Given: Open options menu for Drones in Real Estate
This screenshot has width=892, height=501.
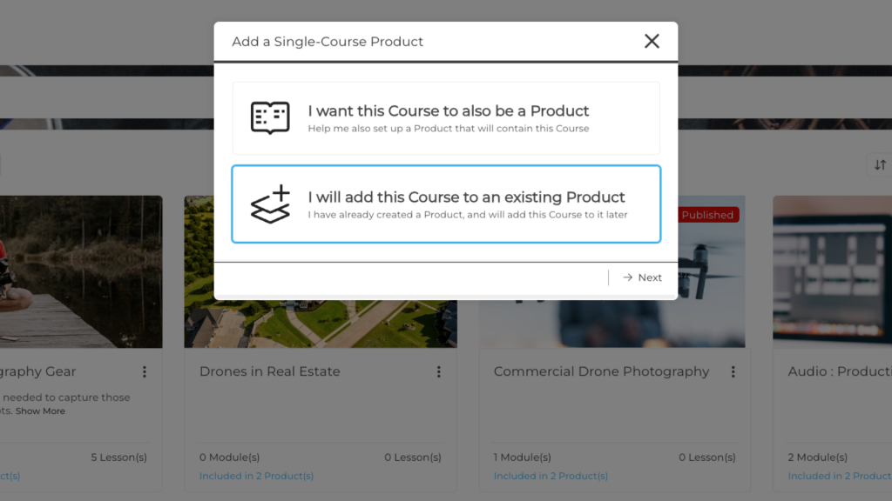Looking at the screenshot, I should pyautogui.click(x=439, y=372).
